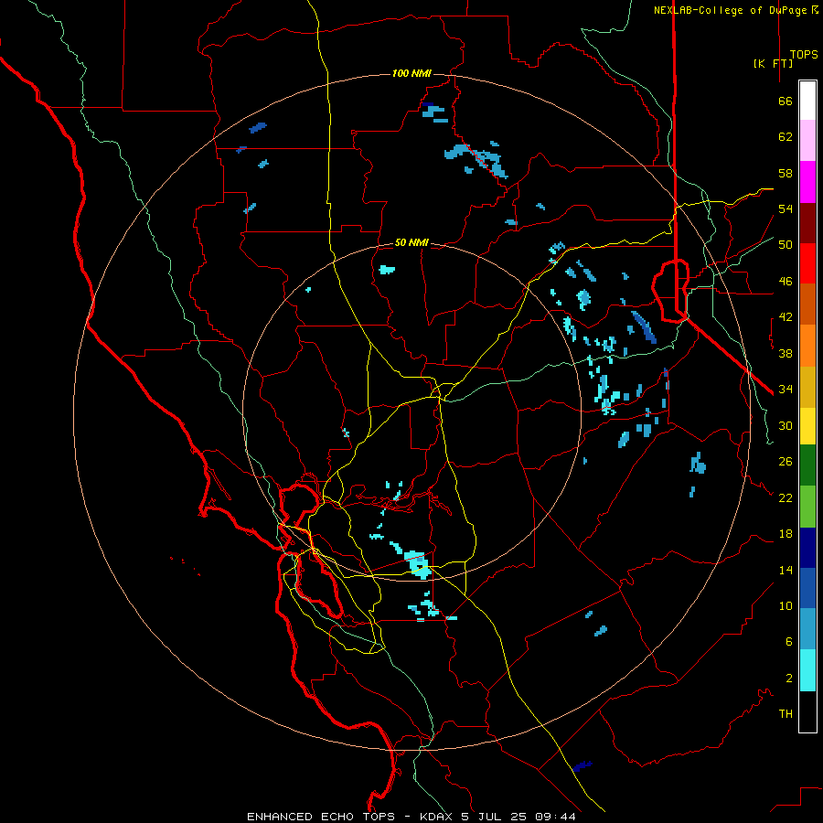
Task: Click the '100 NMI' range ring label
Action: (x=411, y=73)
